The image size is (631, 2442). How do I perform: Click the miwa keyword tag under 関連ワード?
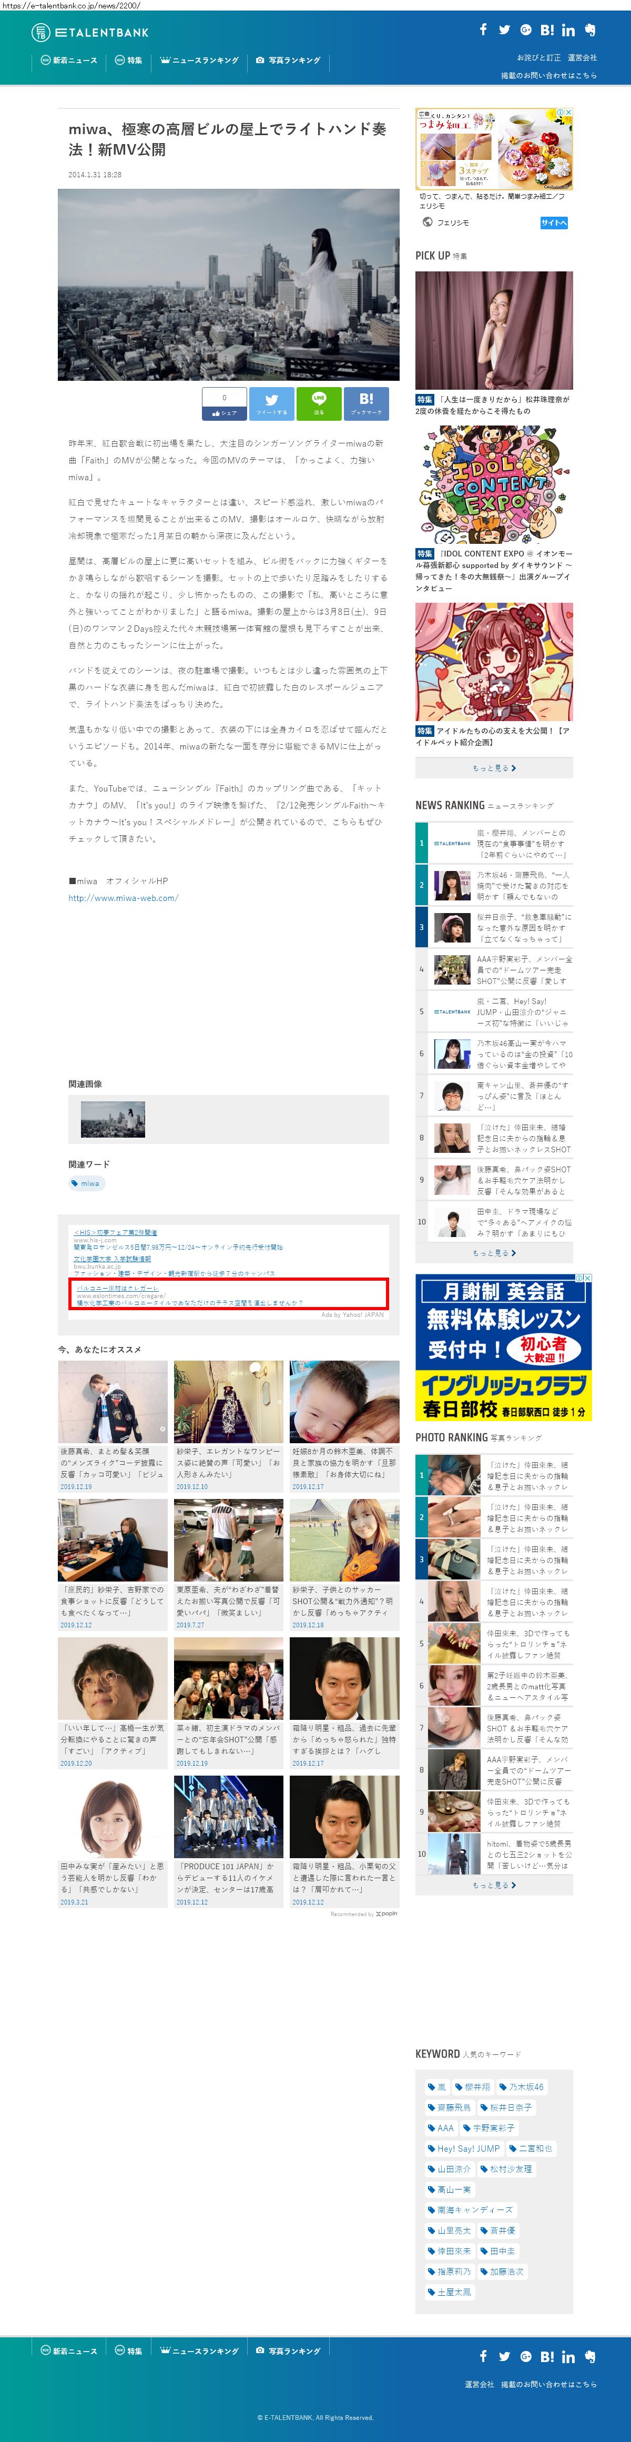tap(86, 1183)
